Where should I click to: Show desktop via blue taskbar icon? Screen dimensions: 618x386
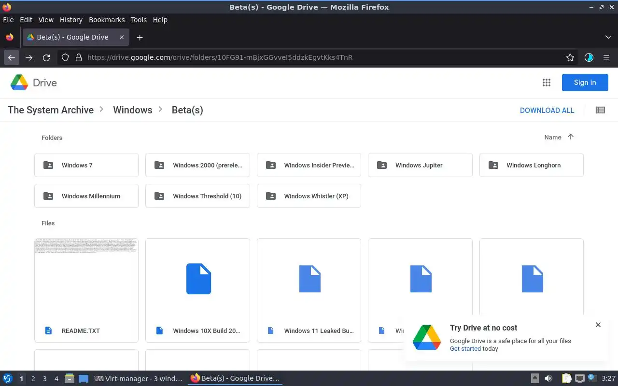point(84,378)
